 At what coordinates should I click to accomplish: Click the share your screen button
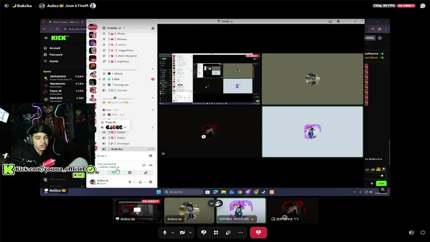204,232
